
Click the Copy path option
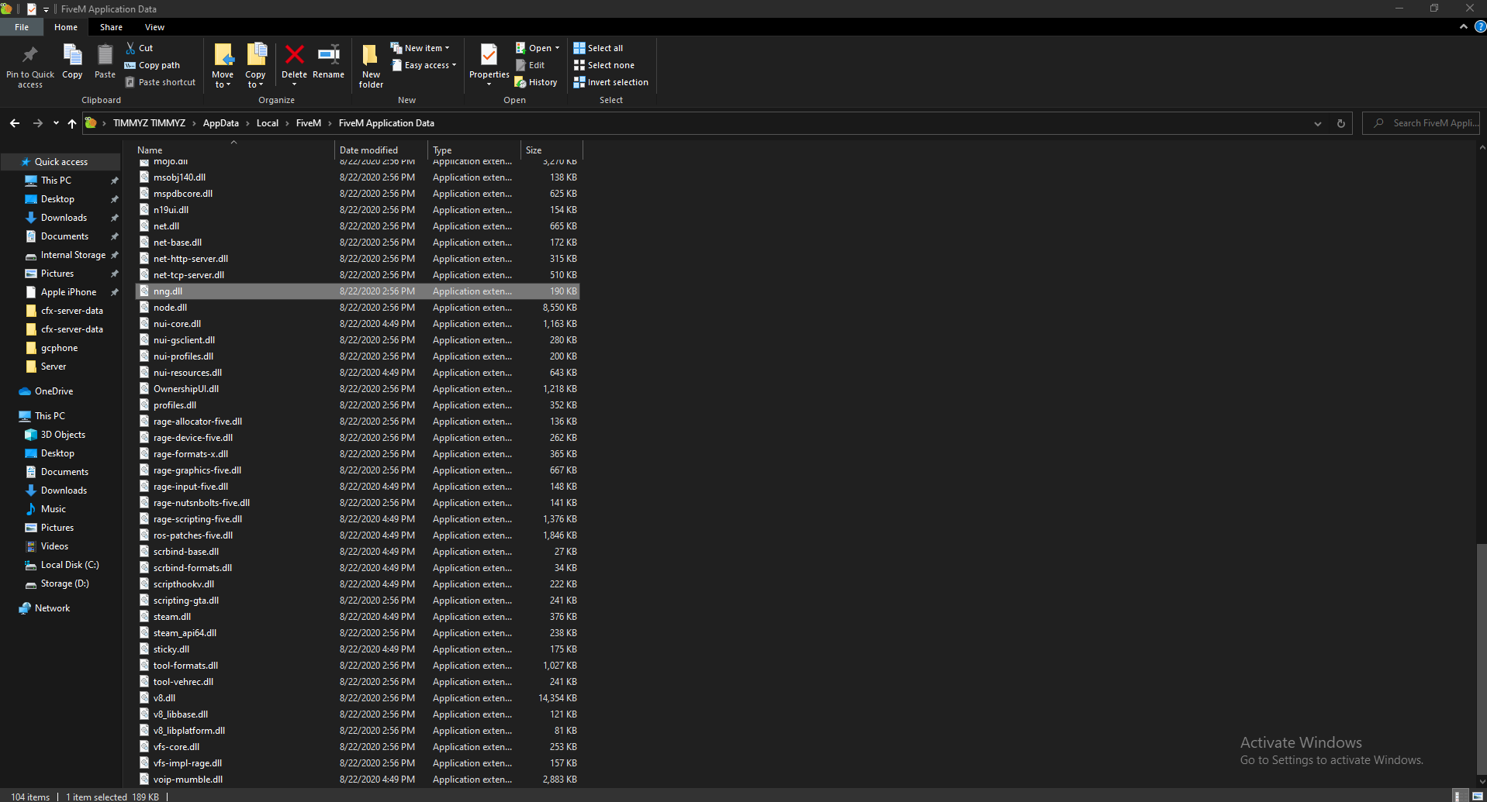tap(153, 65)
